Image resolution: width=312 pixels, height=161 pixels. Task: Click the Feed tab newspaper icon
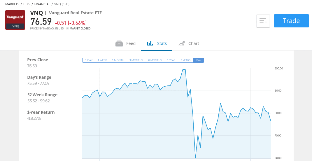119,43
